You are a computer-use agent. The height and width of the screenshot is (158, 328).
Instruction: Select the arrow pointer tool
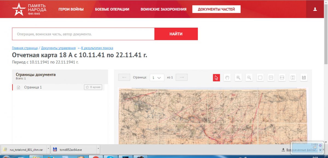(x=216, y=78)
